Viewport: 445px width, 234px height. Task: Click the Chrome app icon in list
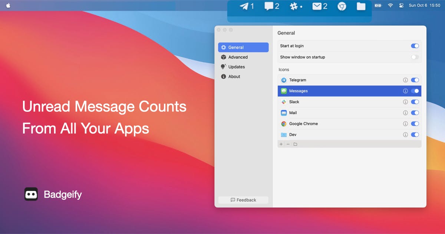pos(284,124)
